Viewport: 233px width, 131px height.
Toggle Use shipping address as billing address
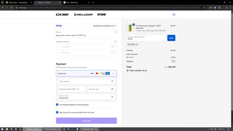(57, 104)
